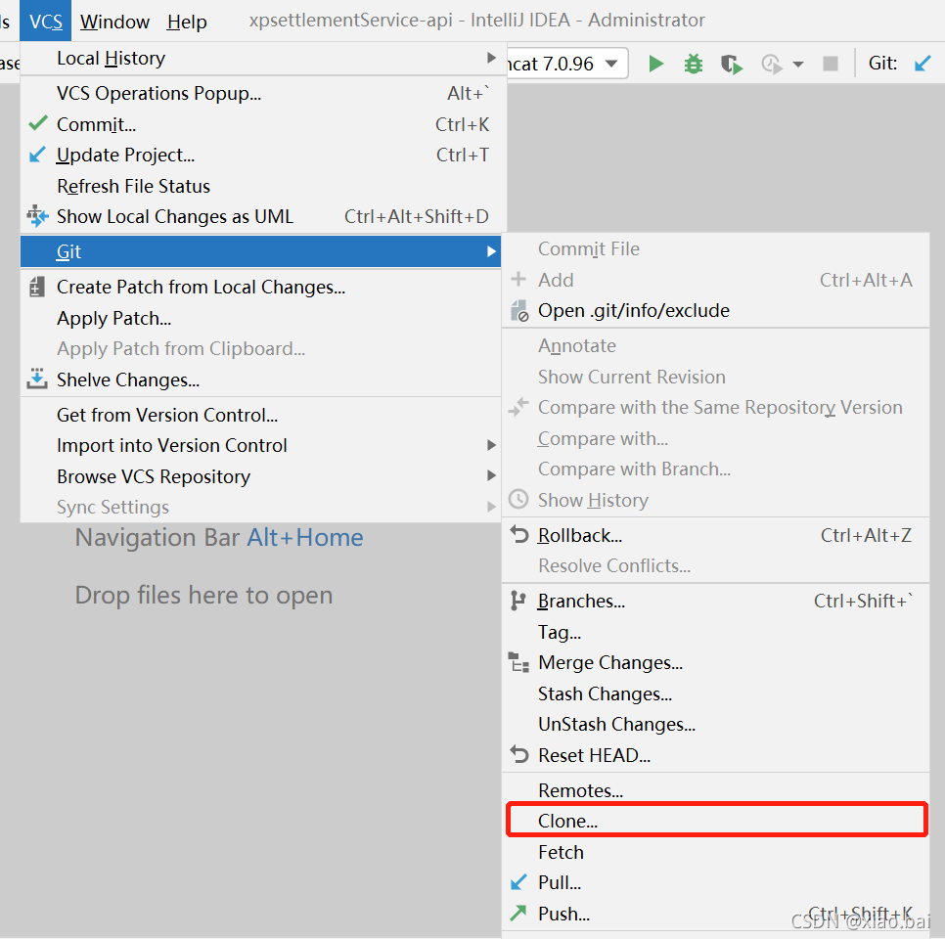Select Rollback... in Git submenu
Viewport: 945px width, 939px height.
pos(715,535)
